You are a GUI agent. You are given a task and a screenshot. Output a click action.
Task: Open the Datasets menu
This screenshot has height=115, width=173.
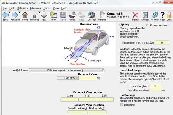[x=22, y=8]
